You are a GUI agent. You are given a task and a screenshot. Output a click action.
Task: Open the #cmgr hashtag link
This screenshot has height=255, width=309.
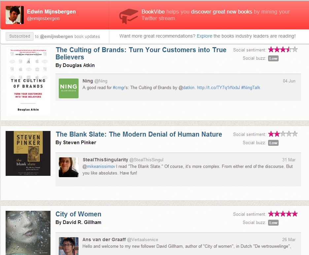coord(119,88)
